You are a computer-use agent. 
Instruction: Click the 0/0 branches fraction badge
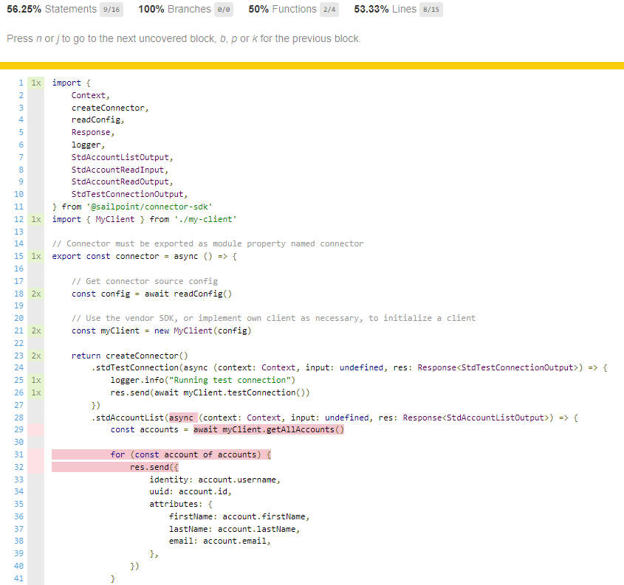(x=224, y=10)
